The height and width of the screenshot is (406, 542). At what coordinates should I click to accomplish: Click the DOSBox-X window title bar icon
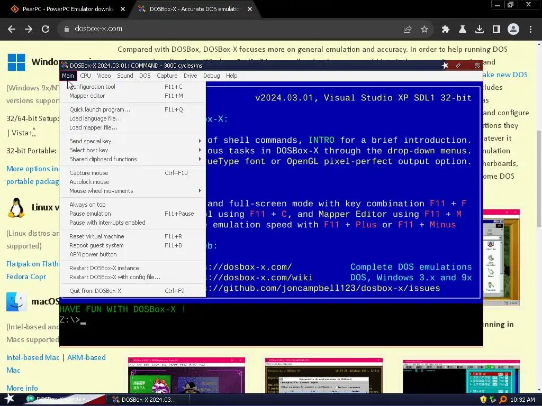[x=64, y=66]
